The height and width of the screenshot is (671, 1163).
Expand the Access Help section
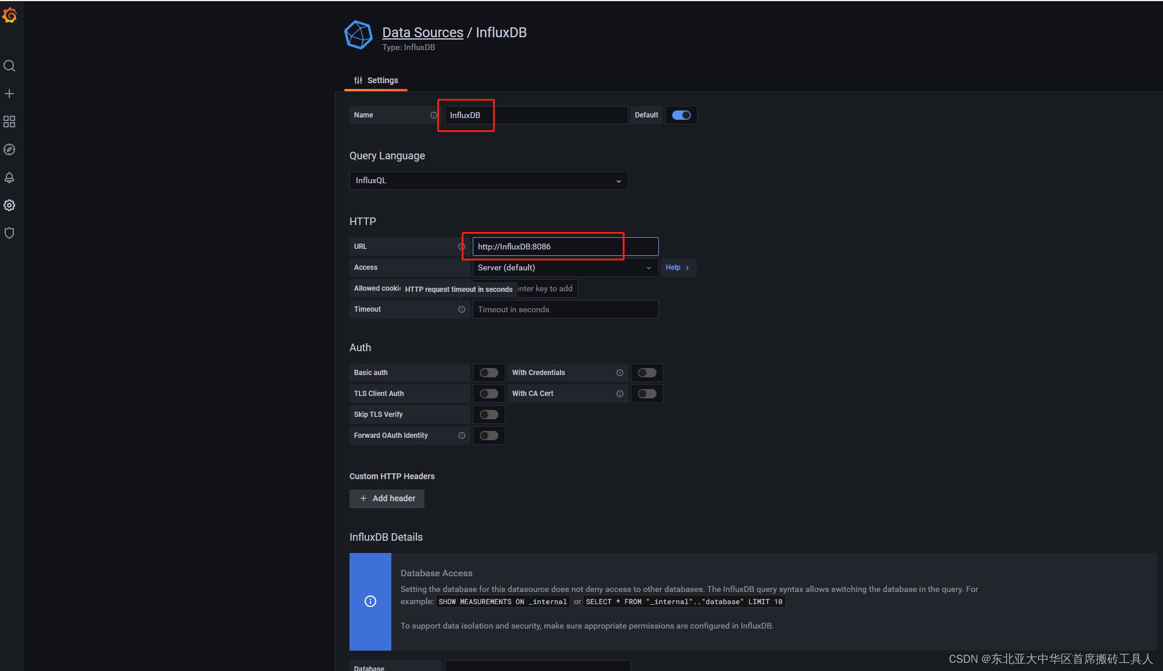678,267
